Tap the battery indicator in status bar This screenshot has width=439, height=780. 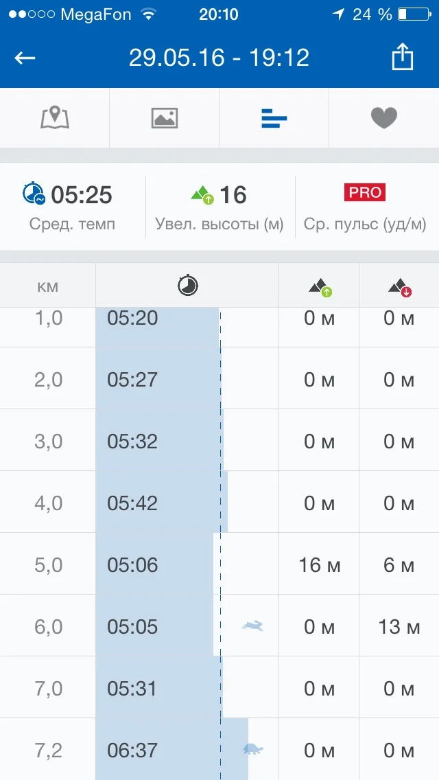412,14
